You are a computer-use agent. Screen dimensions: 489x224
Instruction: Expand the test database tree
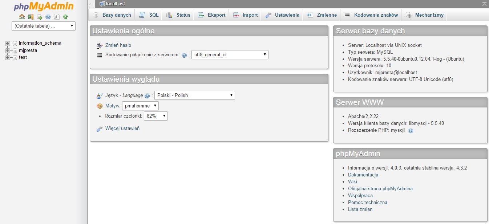coord(7,57)
